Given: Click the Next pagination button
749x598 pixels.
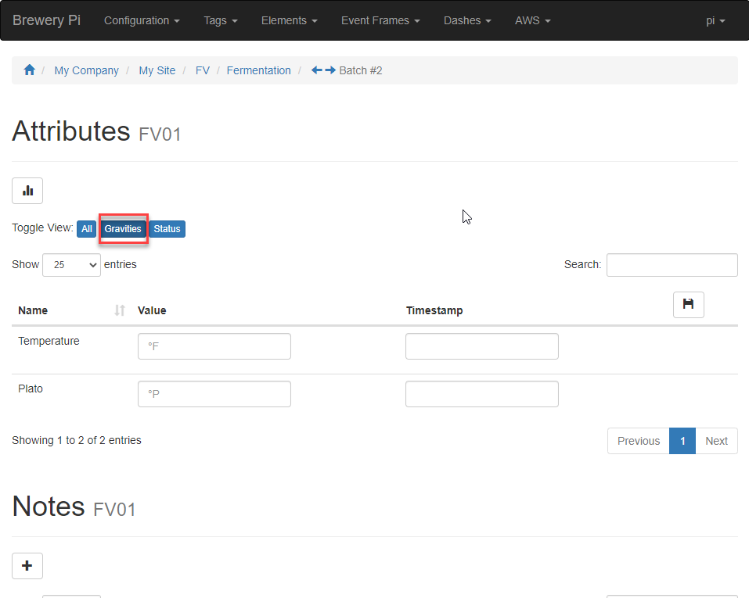Looking at the screenshot, I should [x=716, y=441].
